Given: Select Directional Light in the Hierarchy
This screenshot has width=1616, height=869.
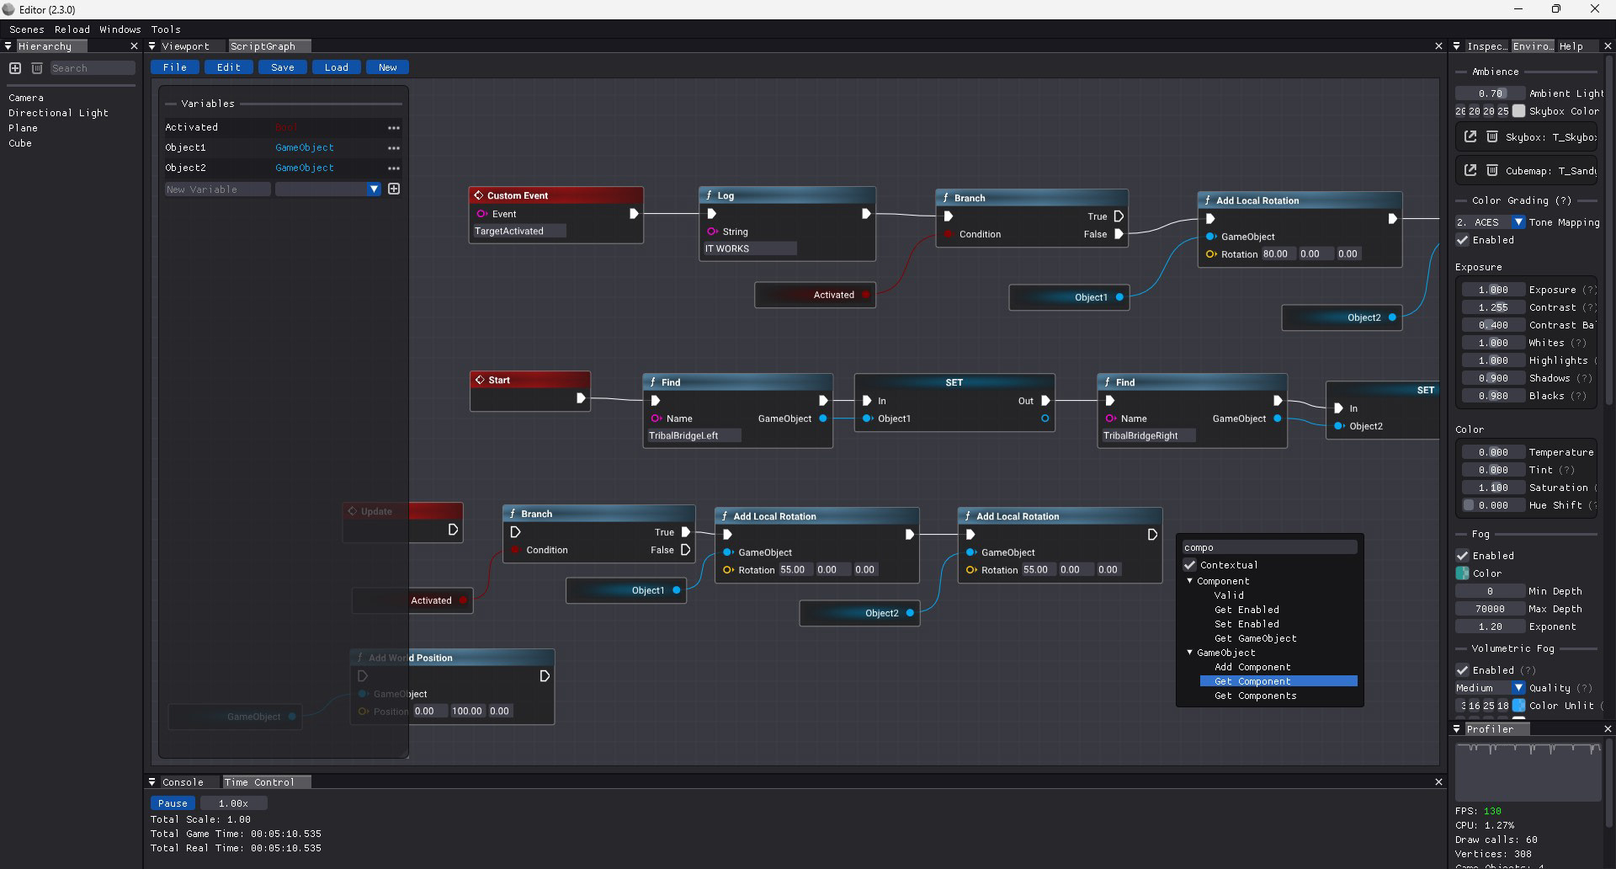Looking at the screenshot, I should [x=58, y=113].
